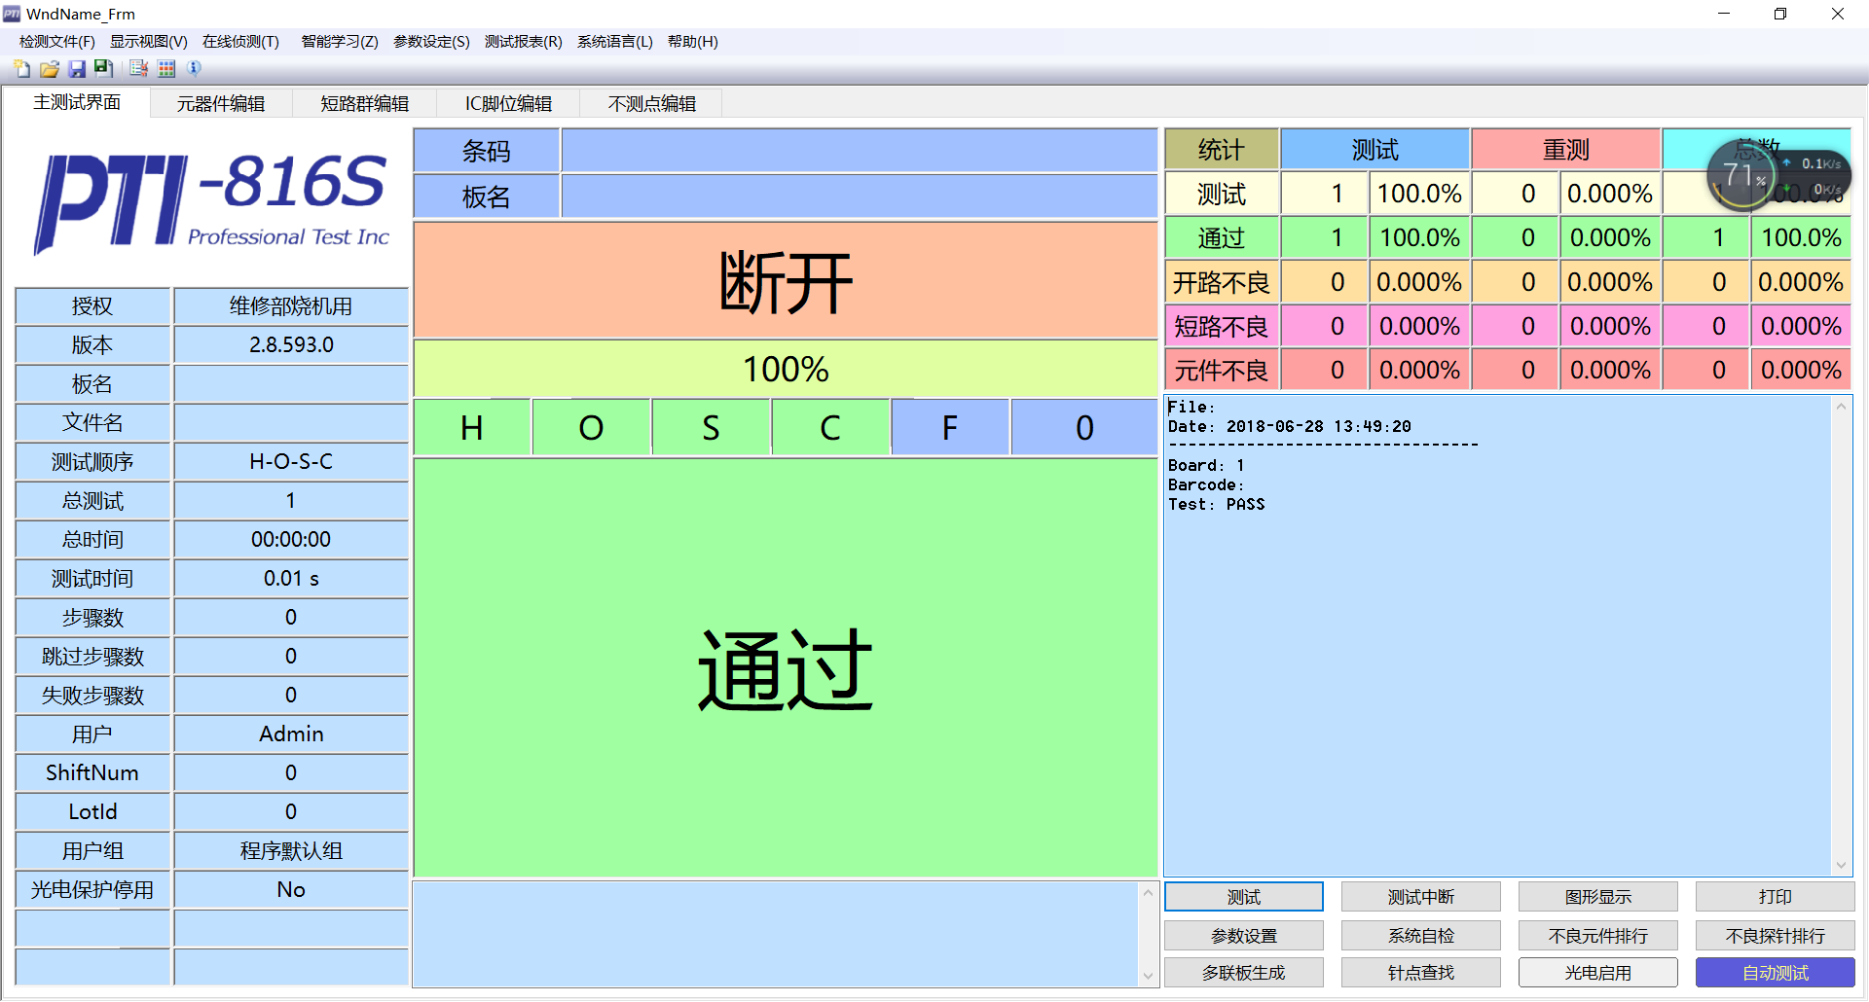
Task: Click the 元件不良 statistics row label
Action: 1222,370
